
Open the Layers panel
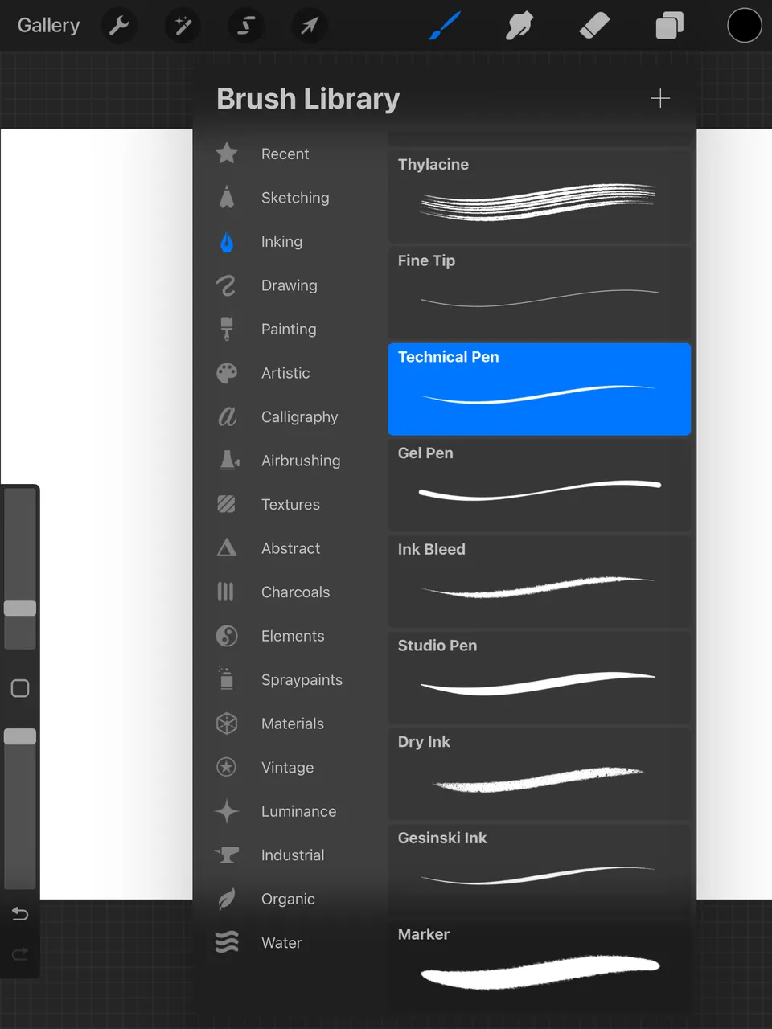[x=669, y=26]
